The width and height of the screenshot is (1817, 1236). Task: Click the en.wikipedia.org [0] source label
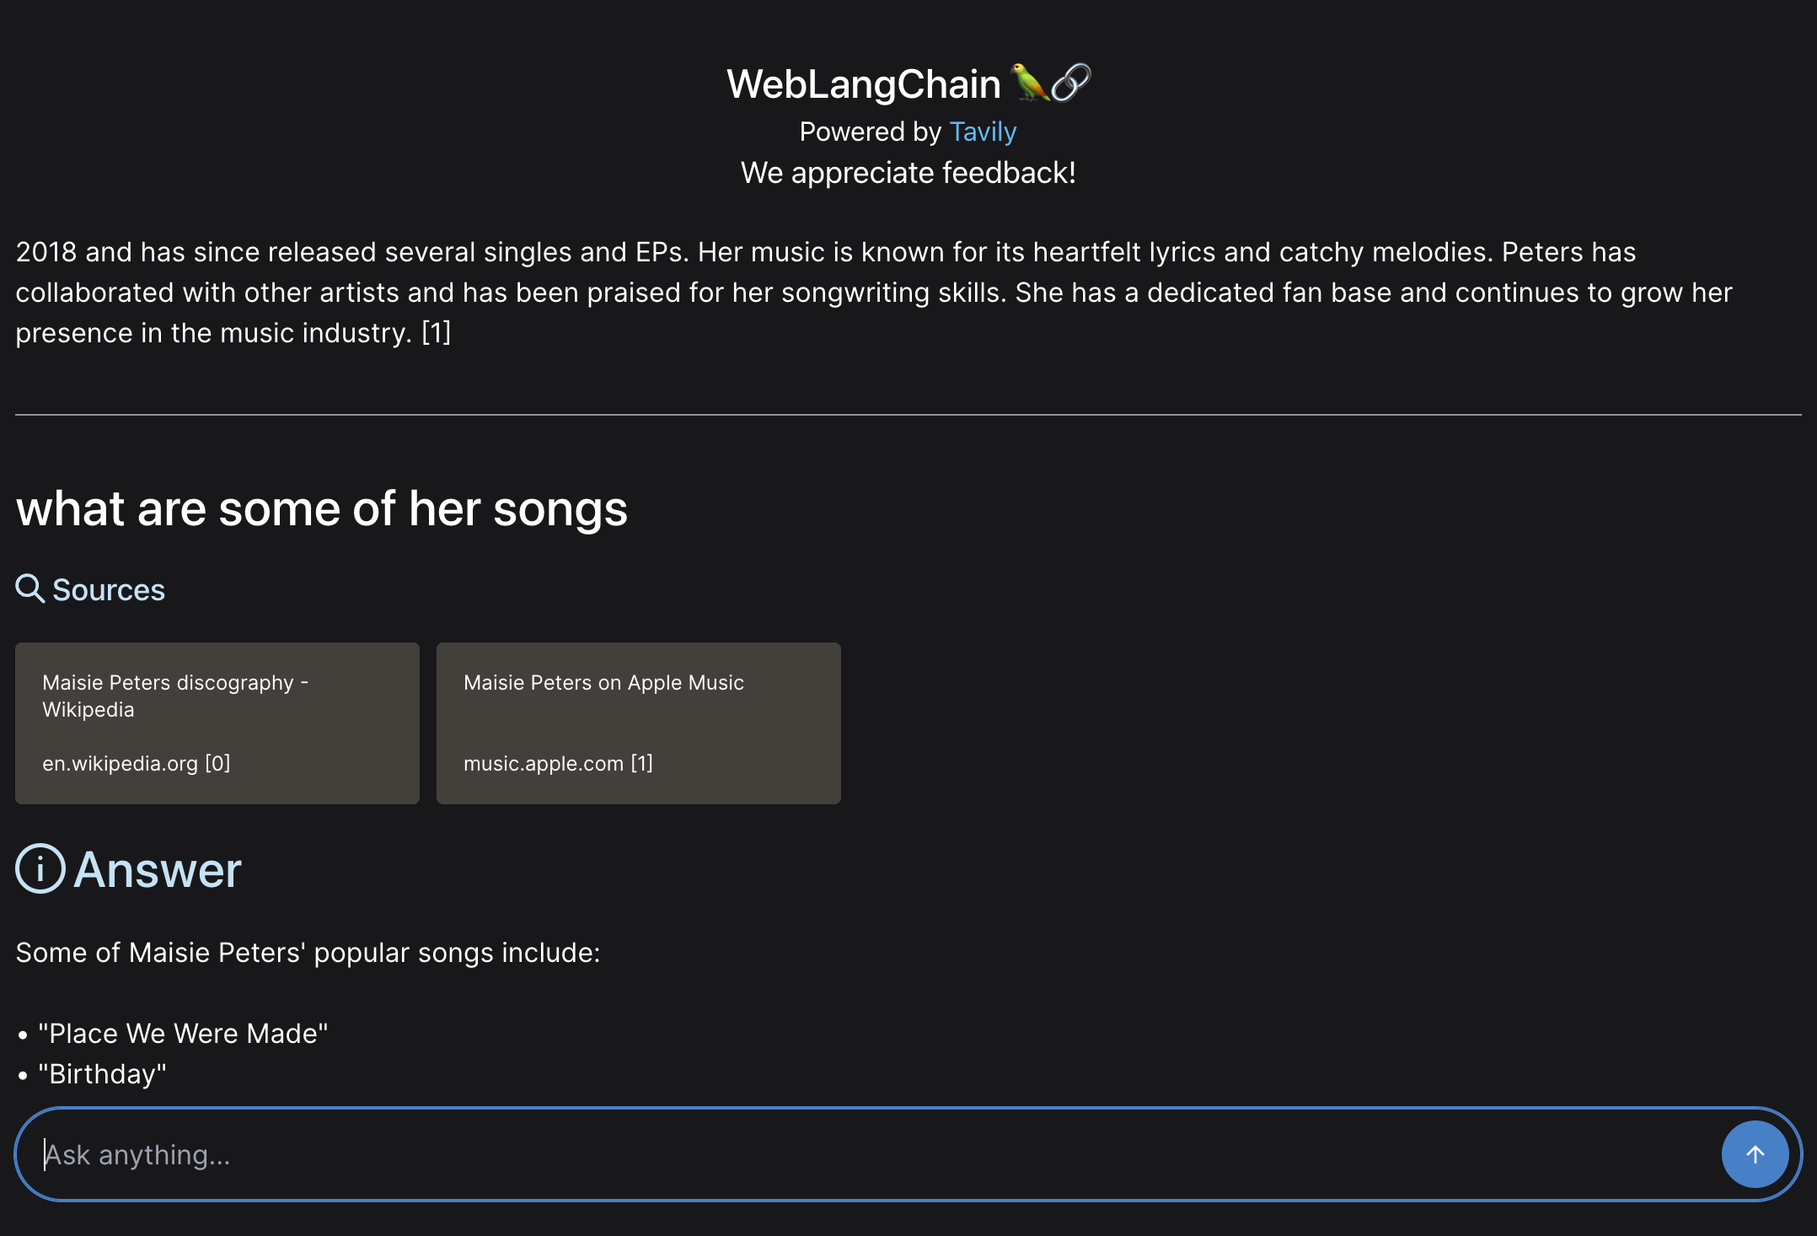(x=137, y=763)
